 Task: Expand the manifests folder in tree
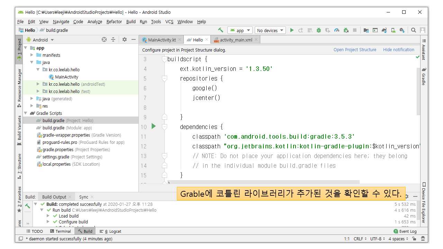[x=32, y=55]
